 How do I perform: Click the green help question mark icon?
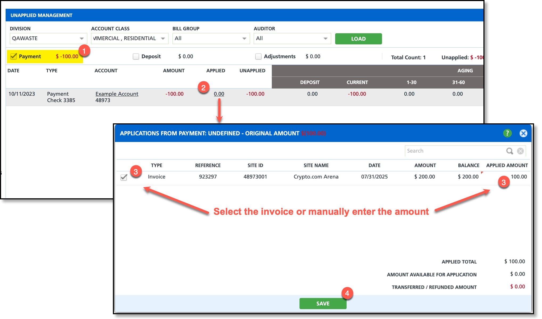point(507,133)
